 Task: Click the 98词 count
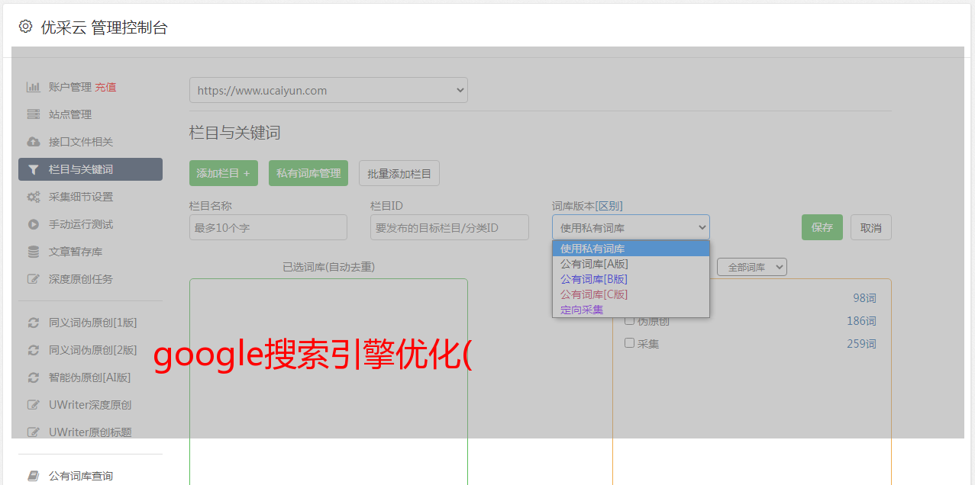pos(864,298)
